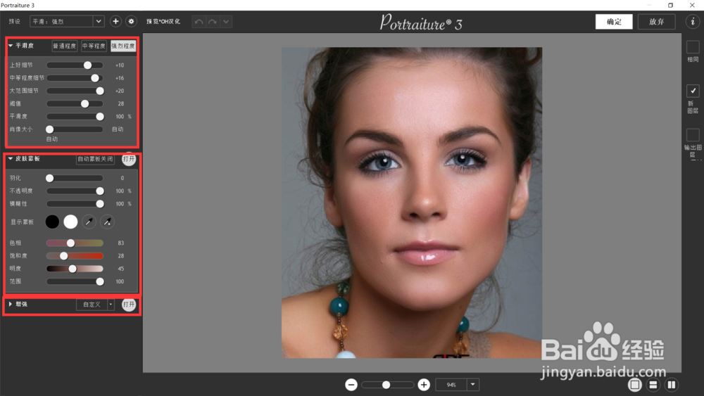The width and height of the screenshot is (704, 396).
Task: Check the 相同 layer checkbox
Action: coord(693,46)
